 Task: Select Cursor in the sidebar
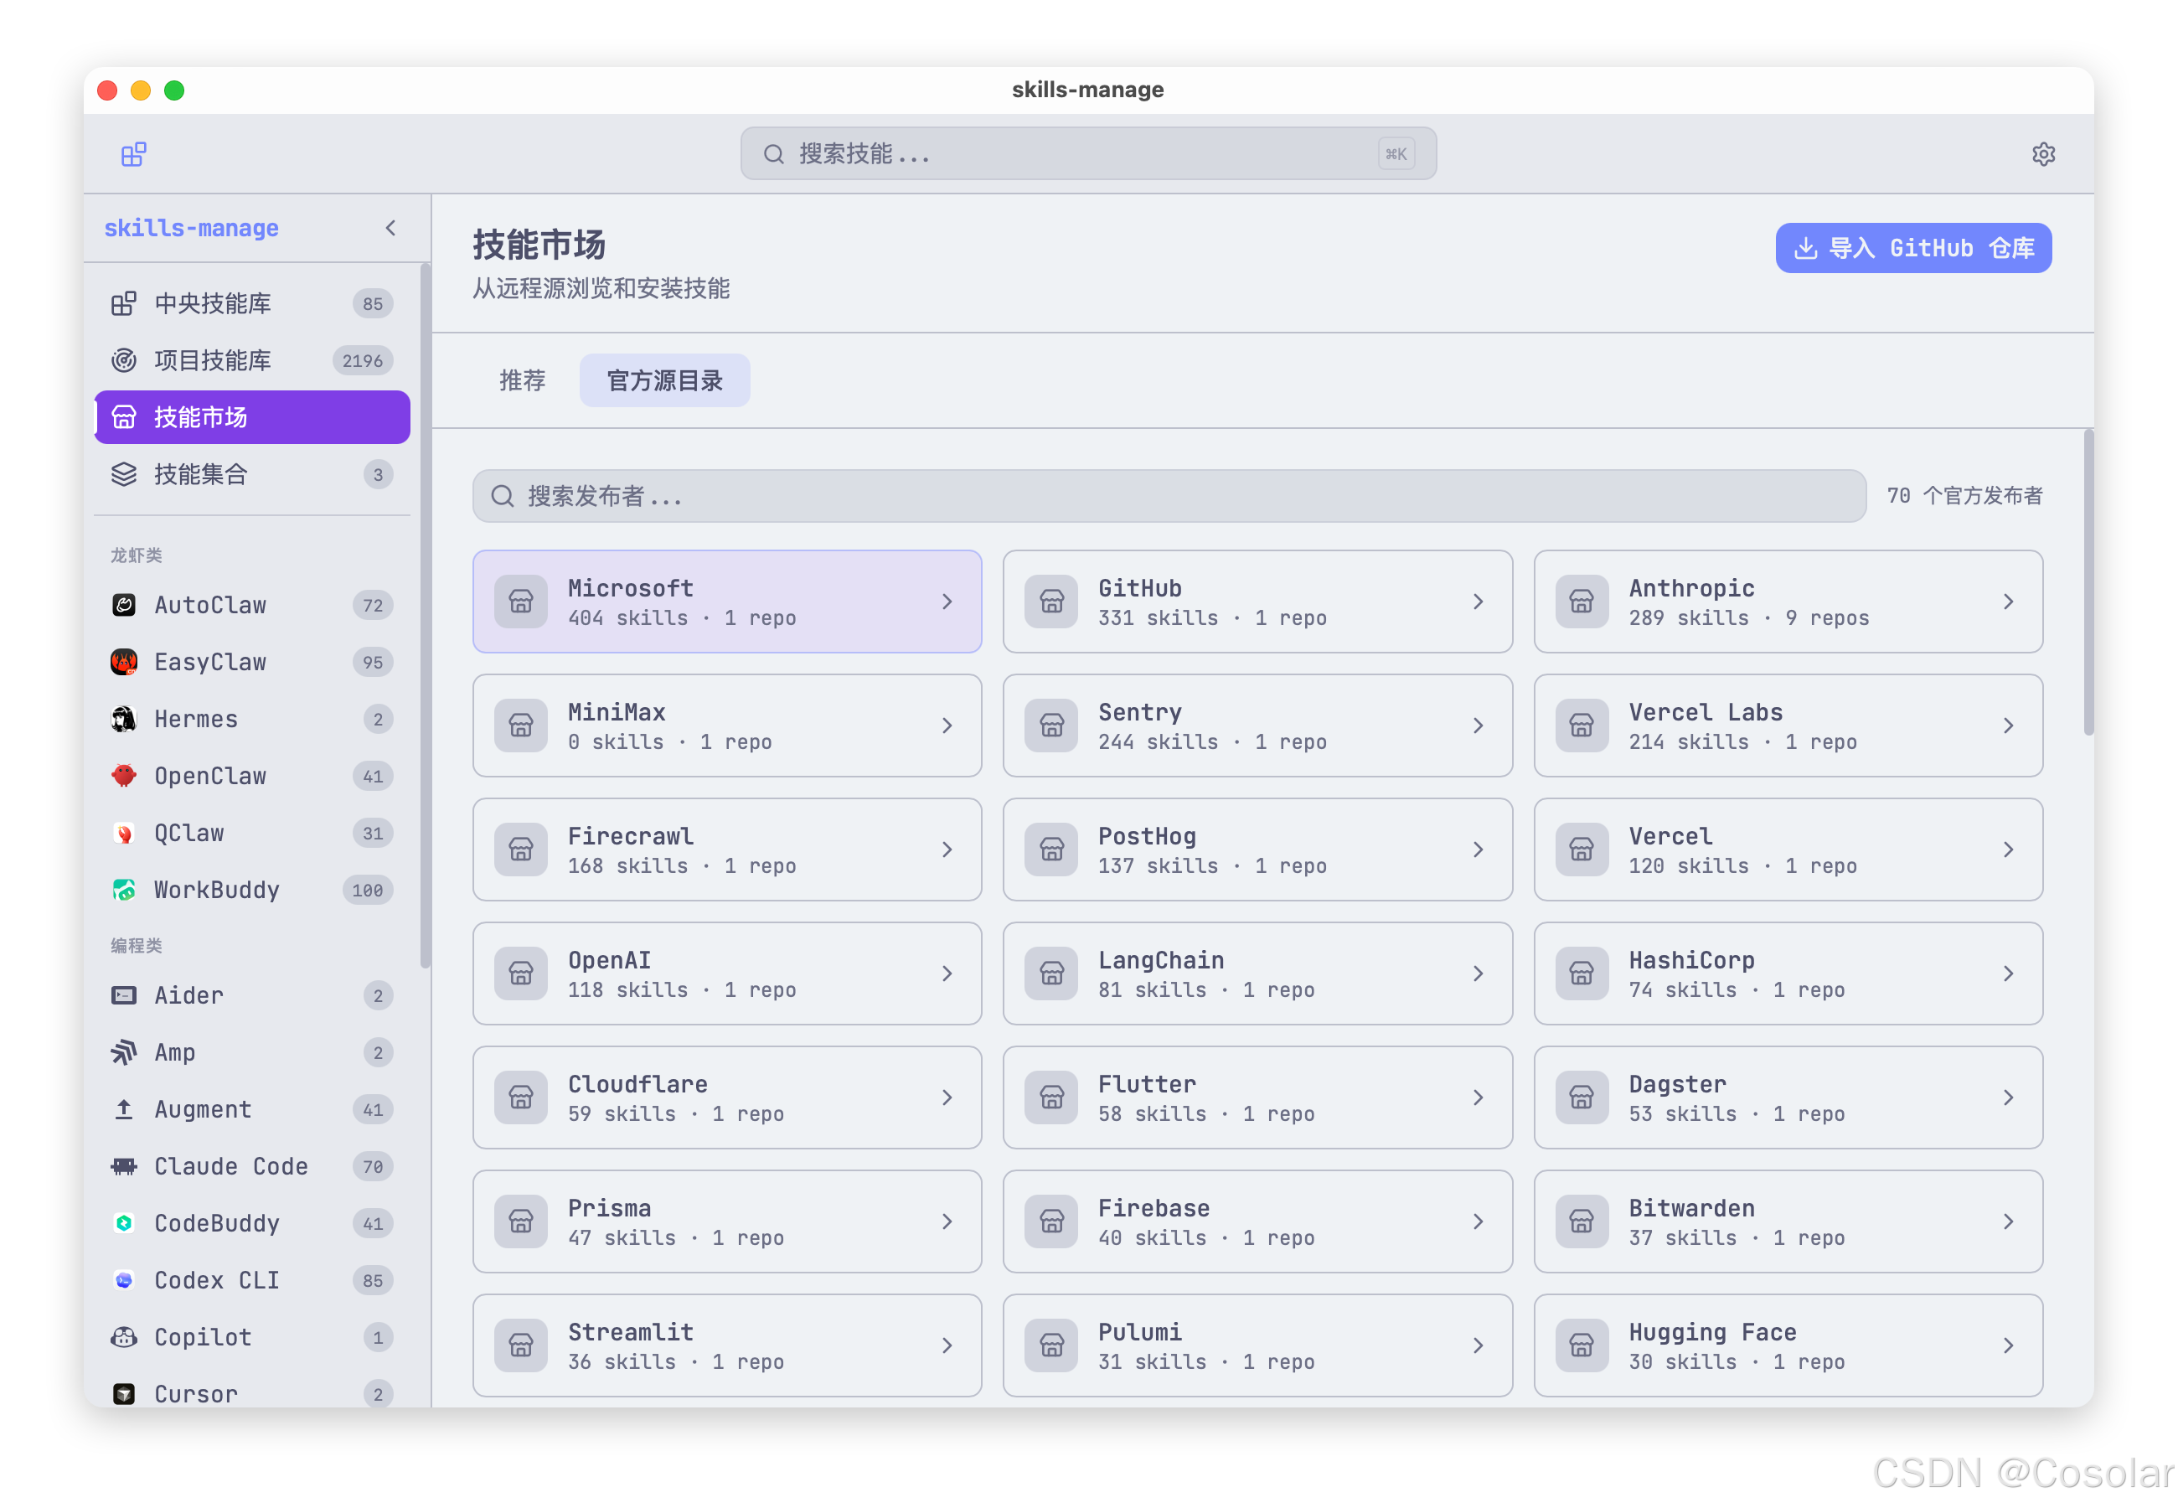(252, 1392)
